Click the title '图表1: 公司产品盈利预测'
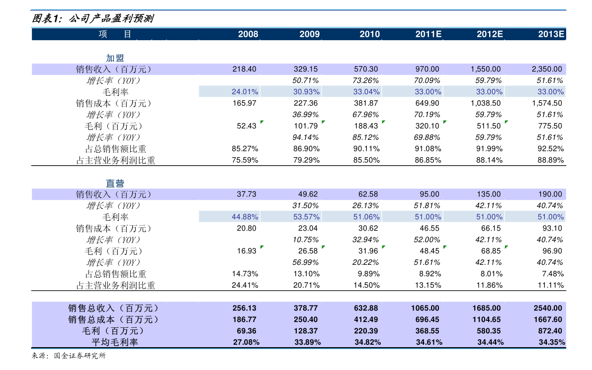 click(x=92, y=18)
